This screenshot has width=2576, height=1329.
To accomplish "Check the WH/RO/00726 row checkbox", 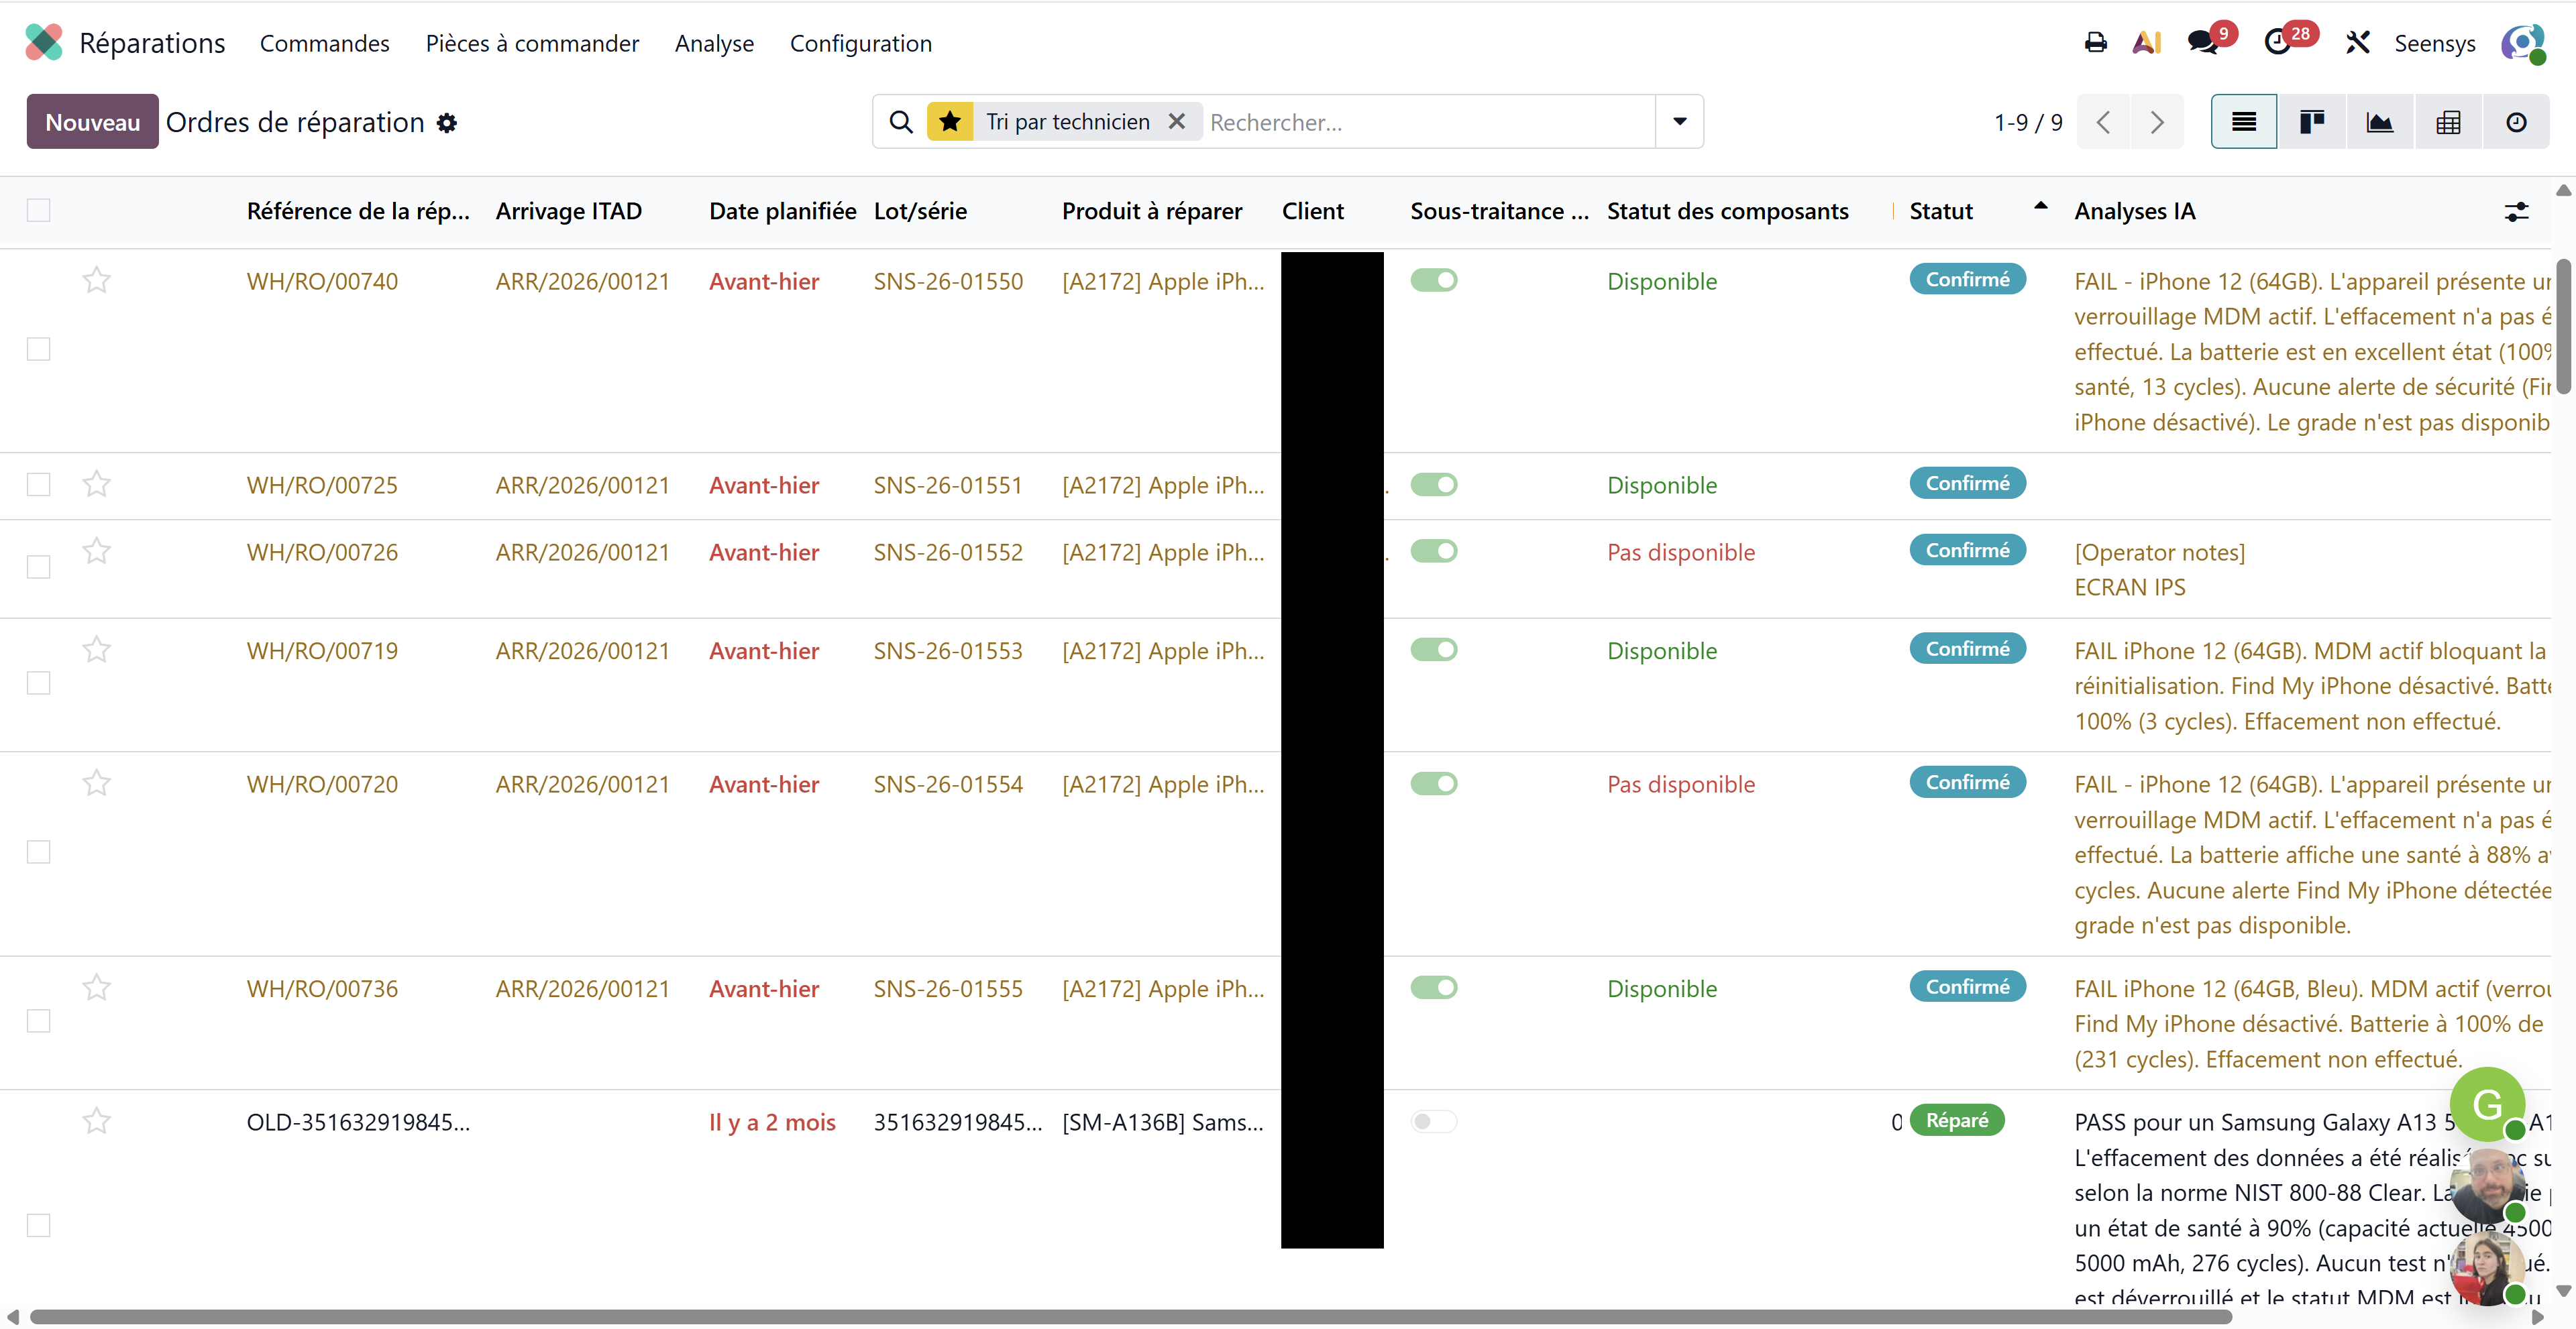I will [x=38, y=567].
